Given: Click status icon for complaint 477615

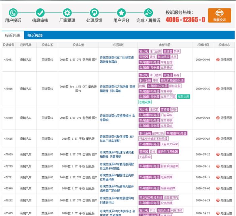Looking at the screenshot, I should tap(218, 139).
